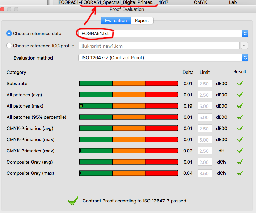Switch to the Report tab
256x213 pixels.
(x=142, y=21)
